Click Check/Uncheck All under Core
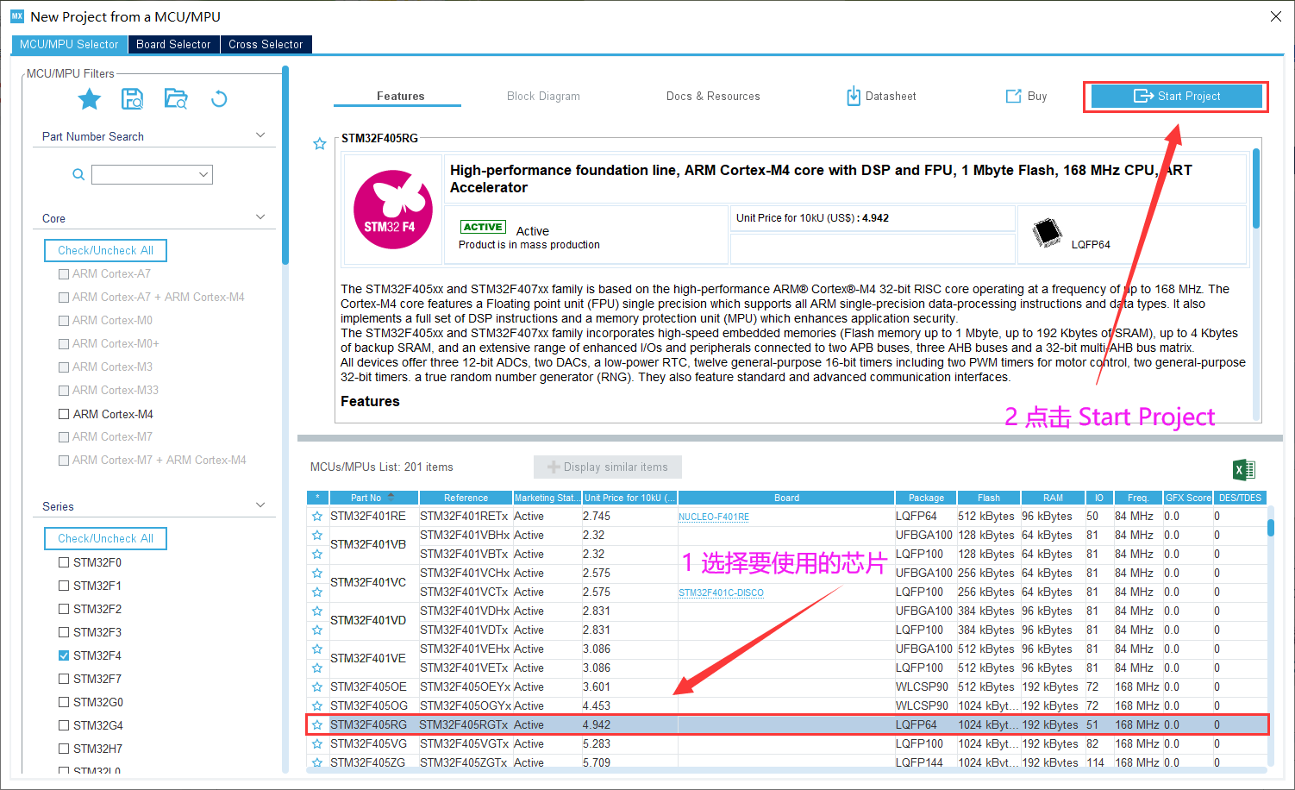Image resolution: width=1295 pixels, height=790 pixels. pos(105,251)
